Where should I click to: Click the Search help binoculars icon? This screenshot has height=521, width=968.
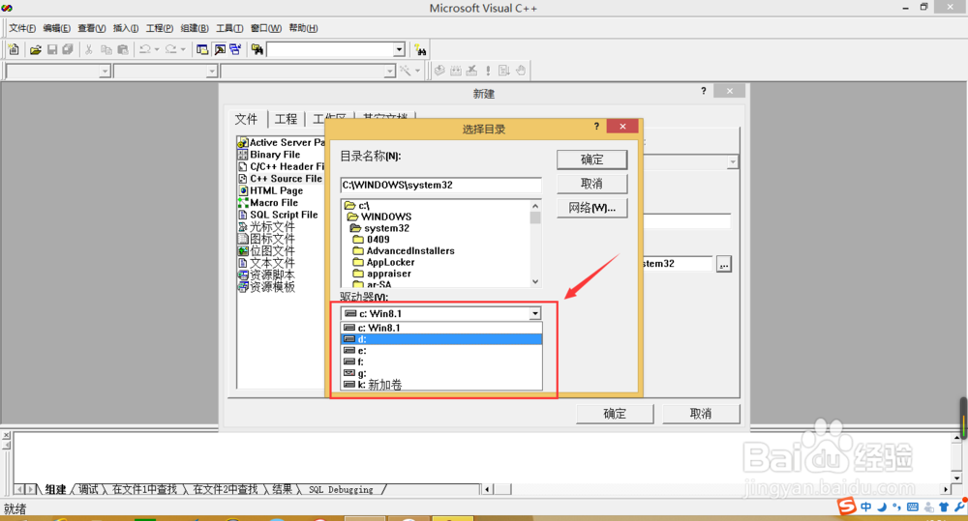point(420,50)
